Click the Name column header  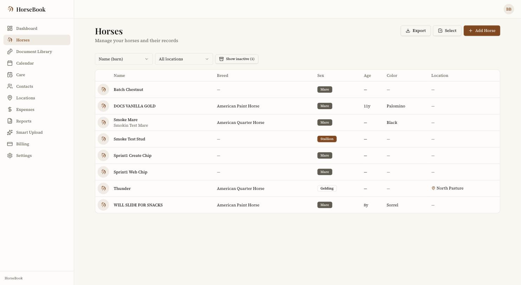point(119,75)
